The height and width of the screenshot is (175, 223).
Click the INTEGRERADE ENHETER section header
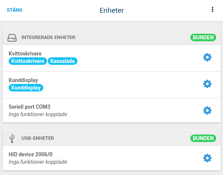pos(48,37)
